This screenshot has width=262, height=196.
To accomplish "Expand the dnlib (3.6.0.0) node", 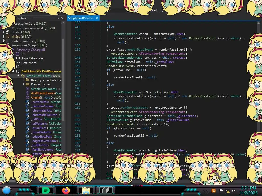I will click(x=4, y=32).
